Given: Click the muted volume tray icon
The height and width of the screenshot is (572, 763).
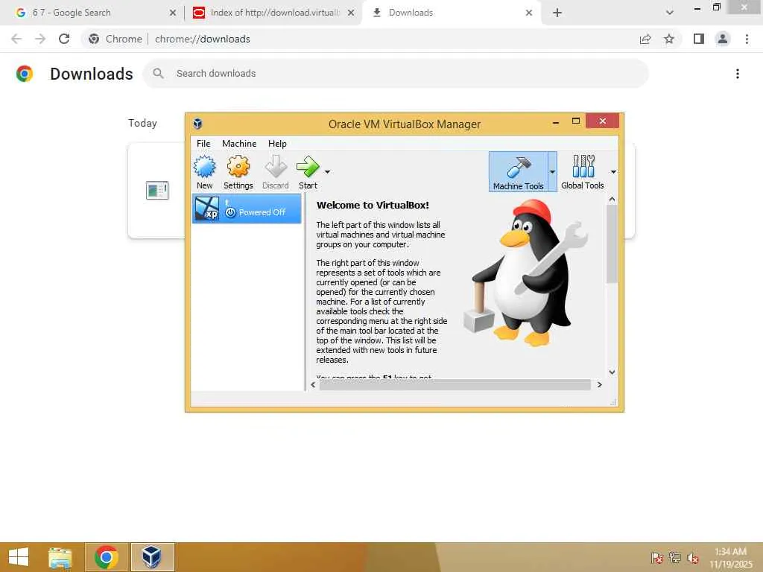Looking at the screenshot, I should point(693,558).
